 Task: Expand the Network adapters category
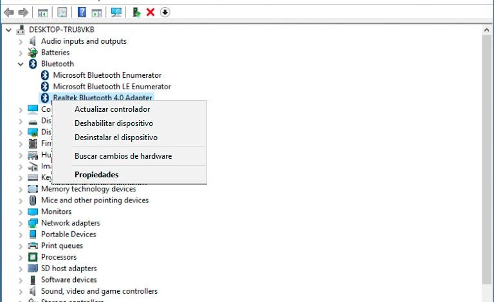(x=21, y=223)
